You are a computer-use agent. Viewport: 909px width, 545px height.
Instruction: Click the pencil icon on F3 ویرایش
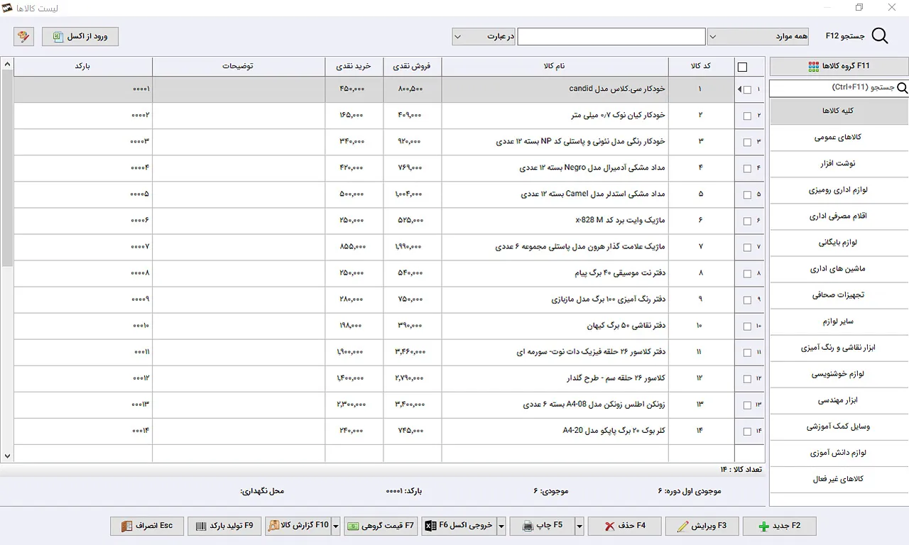pyautogui.click(x=683, y=527)
